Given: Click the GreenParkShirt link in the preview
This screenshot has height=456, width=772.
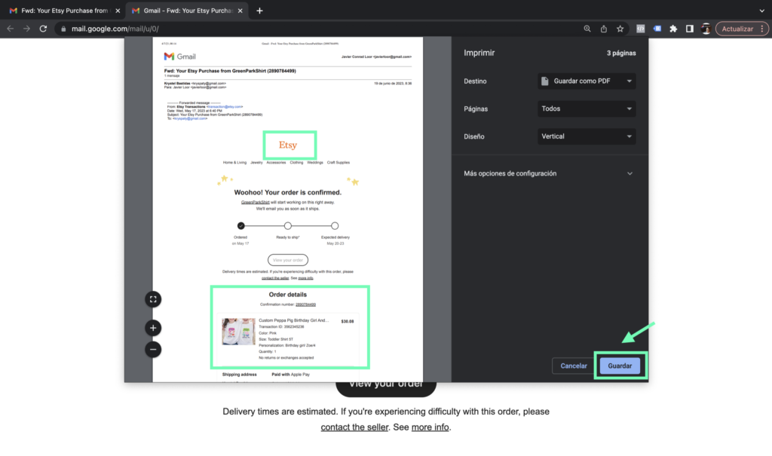Looking at the screenshot, I should point(255,203).
